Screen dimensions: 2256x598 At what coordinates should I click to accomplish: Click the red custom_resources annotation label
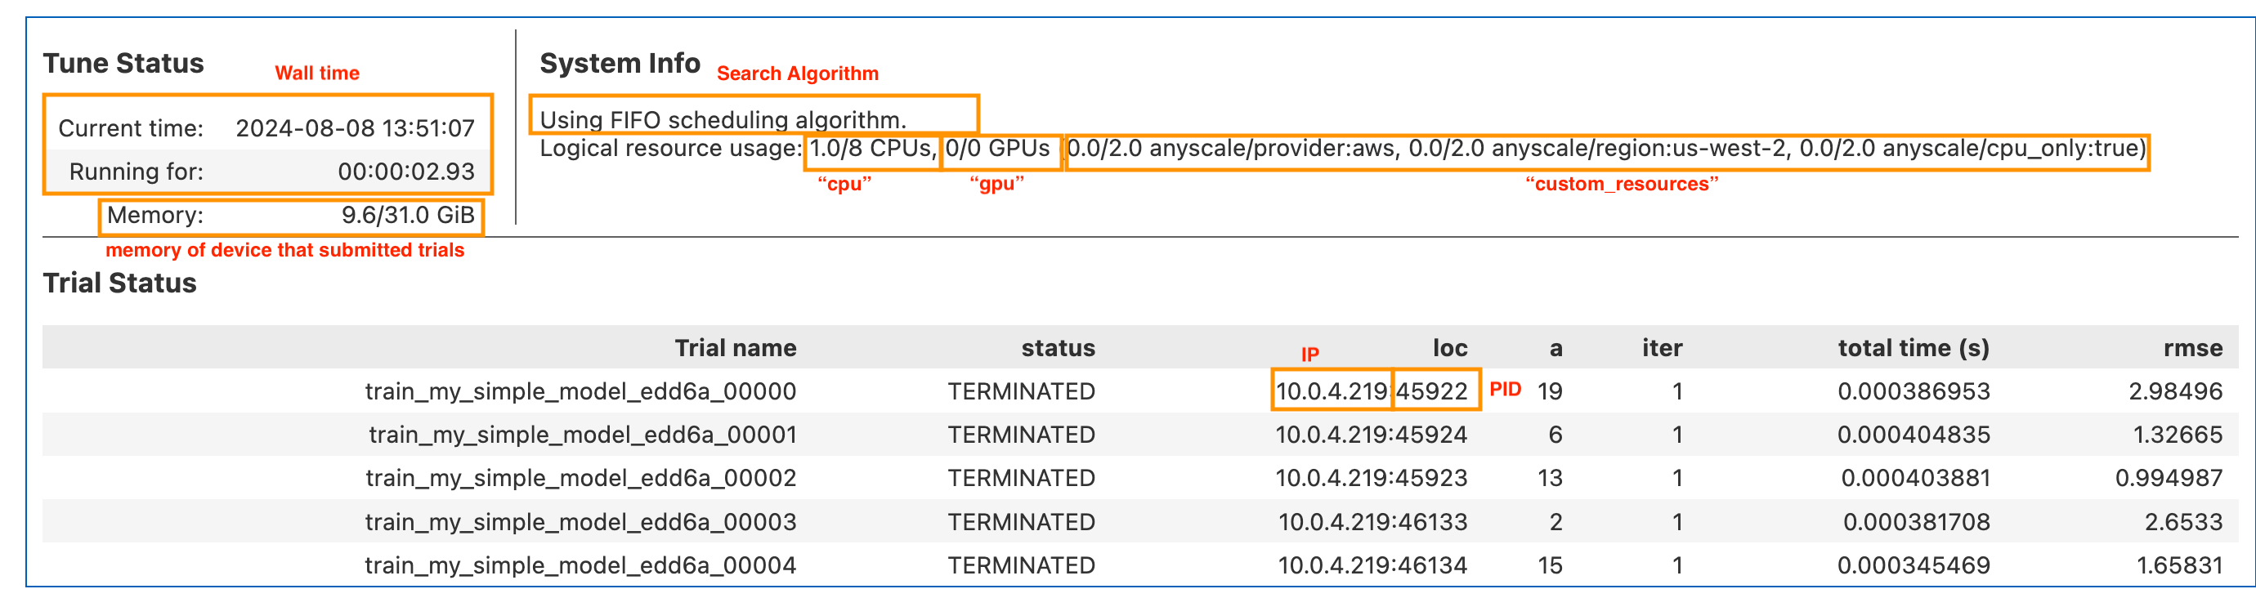(1621, 185)
